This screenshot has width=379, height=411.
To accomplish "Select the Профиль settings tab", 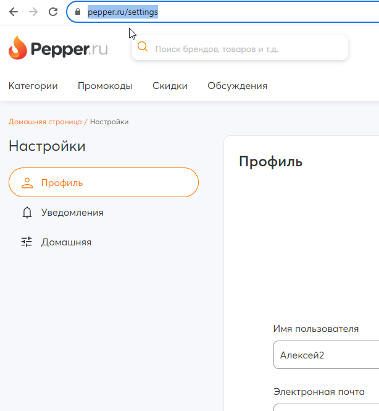I will click(104, 182).
